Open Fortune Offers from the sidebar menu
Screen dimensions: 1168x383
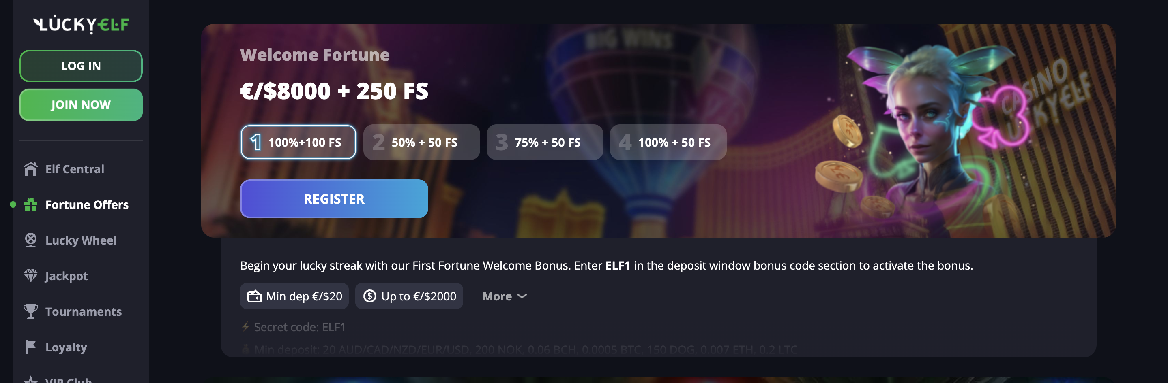[86, 204]
